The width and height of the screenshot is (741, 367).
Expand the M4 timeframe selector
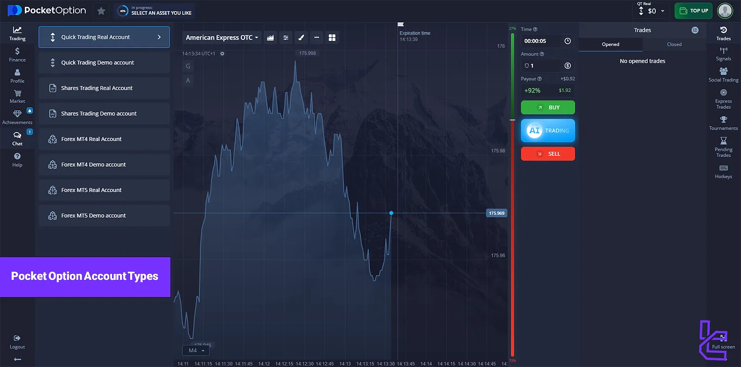pos(196,350)
